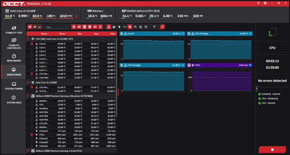
Task: Click the square icon on the Core 0 graph header
Action: coord(121,34)
